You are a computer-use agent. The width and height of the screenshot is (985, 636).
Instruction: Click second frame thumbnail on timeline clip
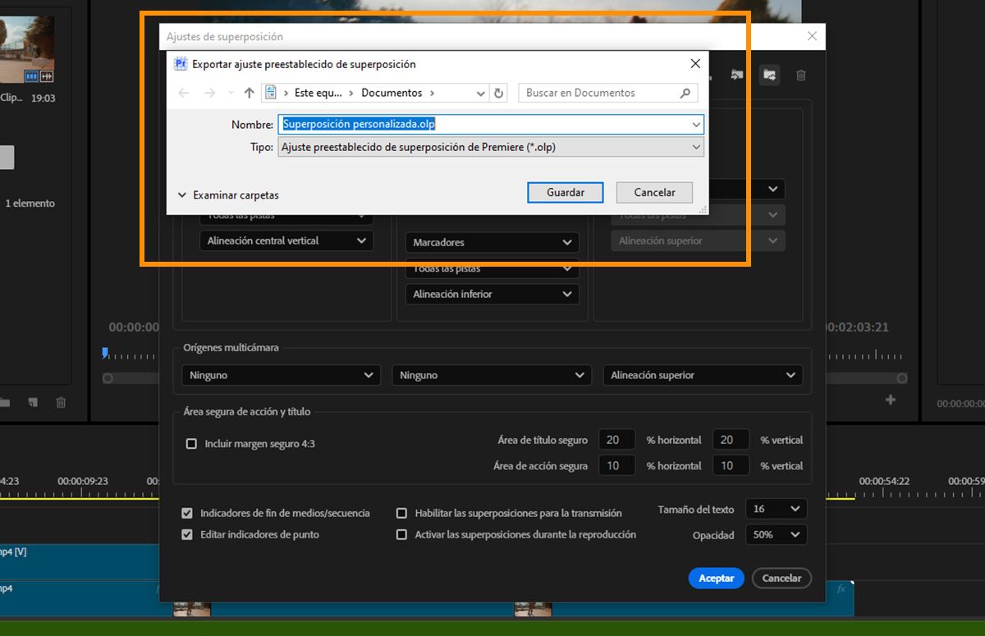point(534,608)
